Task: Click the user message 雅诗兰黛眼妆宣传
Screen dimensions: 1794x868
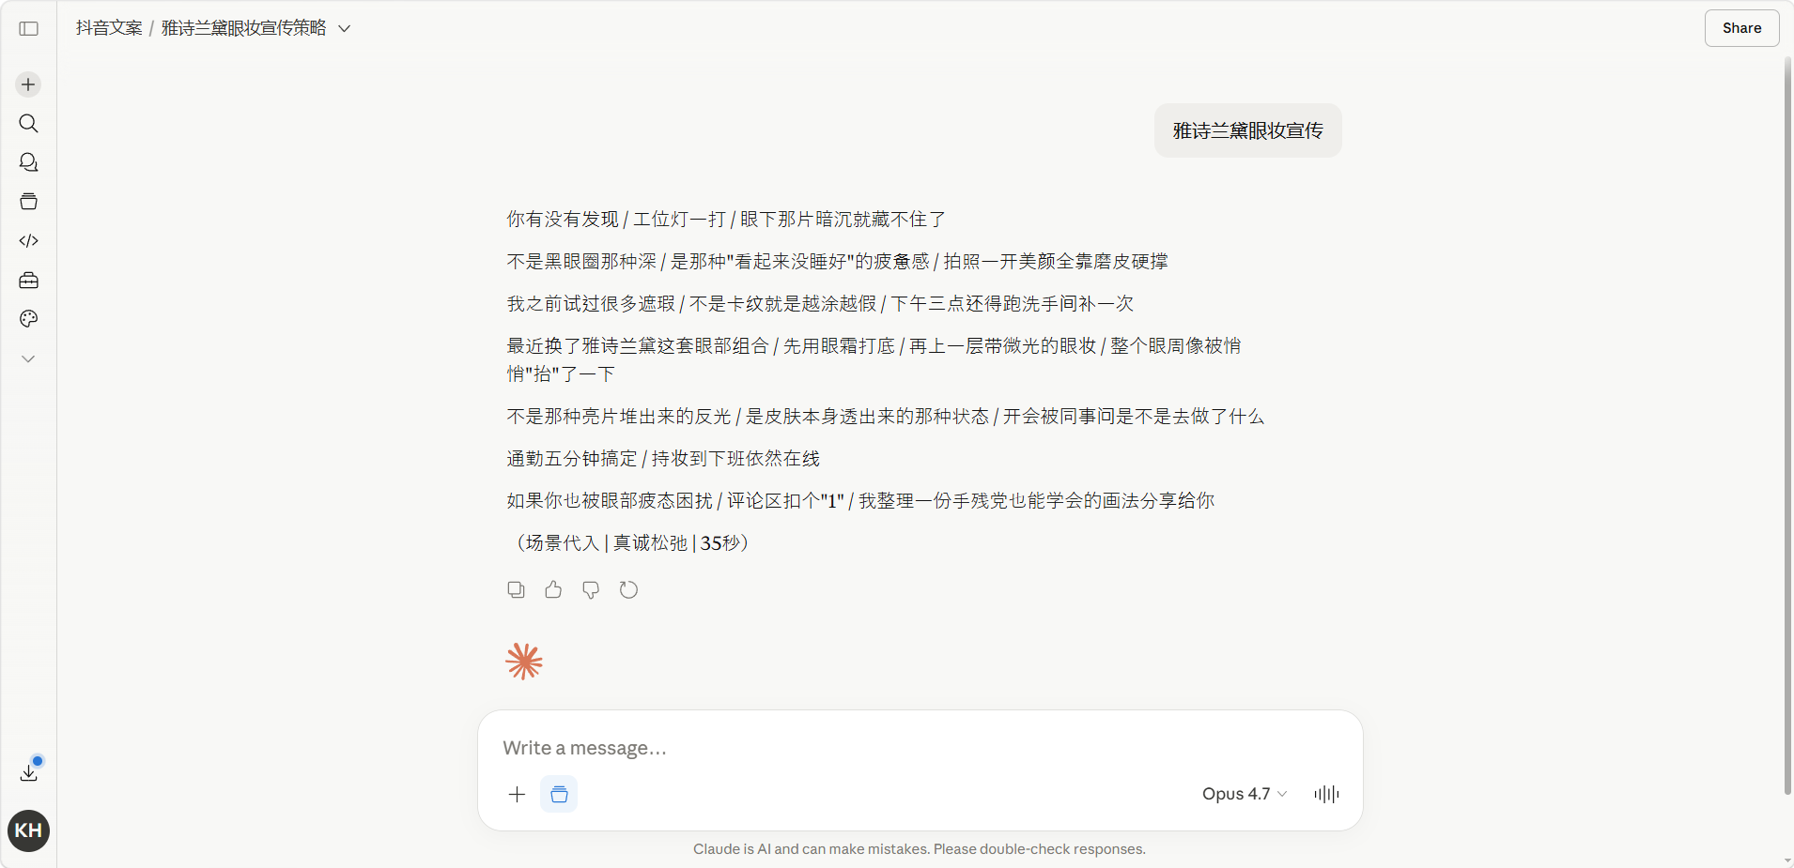Action: [1247, 130]
